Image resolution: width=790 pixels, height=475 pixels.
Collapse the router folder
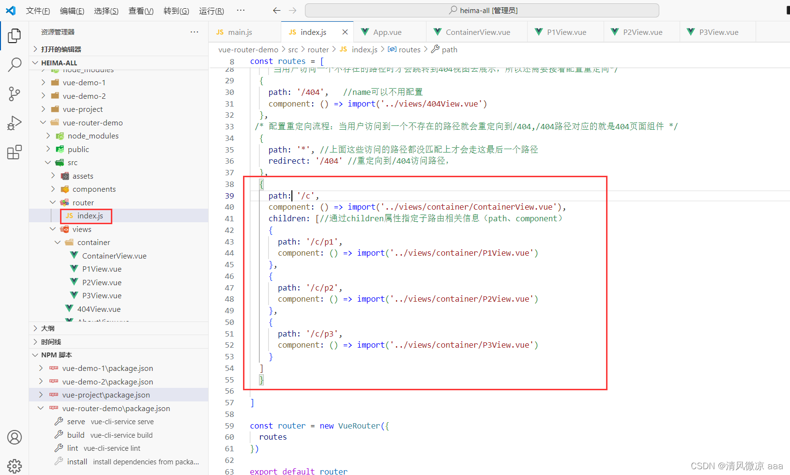[x=53, y=202]
